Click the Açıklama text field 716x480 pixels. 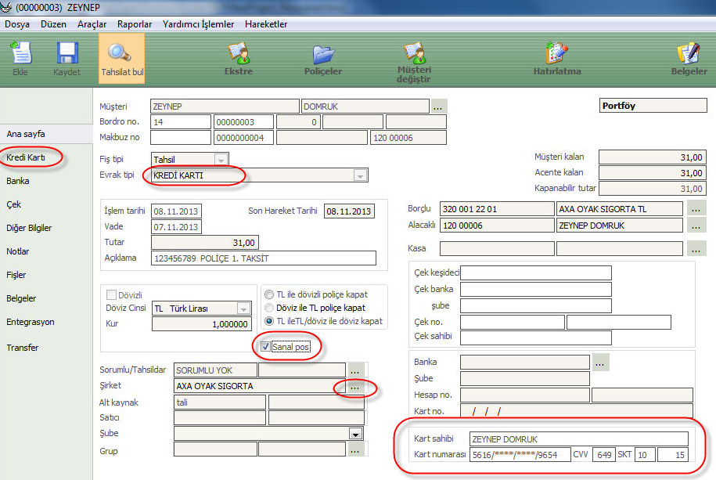[264, 258]
